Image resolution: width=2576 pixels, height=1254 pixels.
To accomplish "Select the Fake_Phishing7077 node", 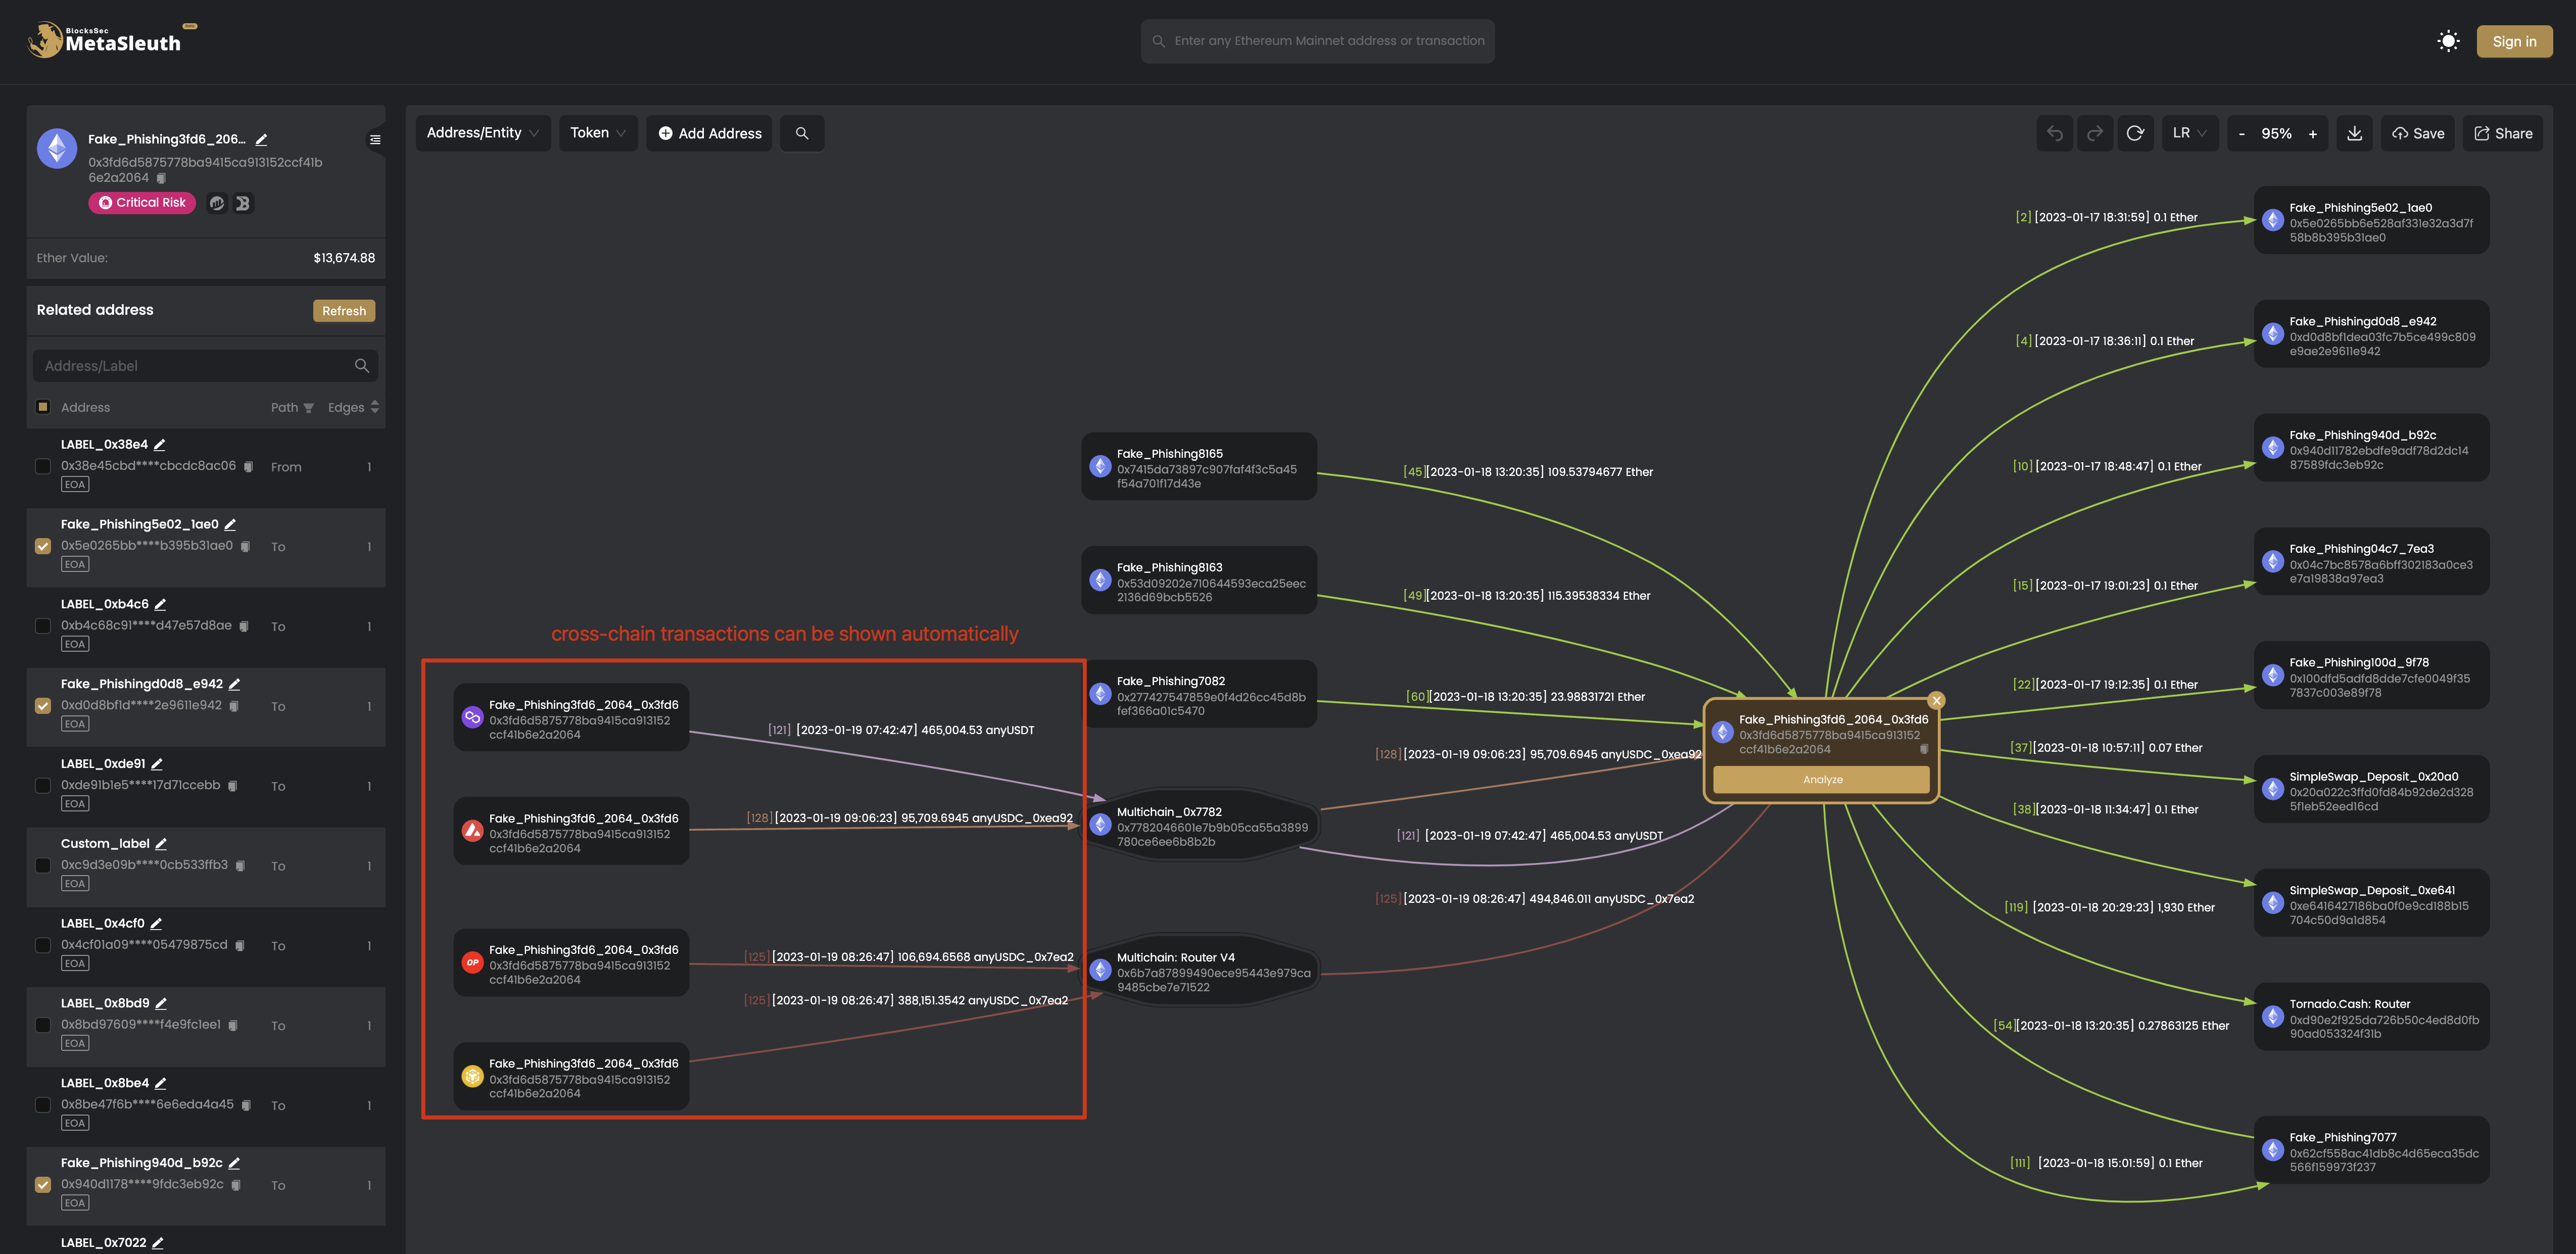I will tap(2371, 1151).
